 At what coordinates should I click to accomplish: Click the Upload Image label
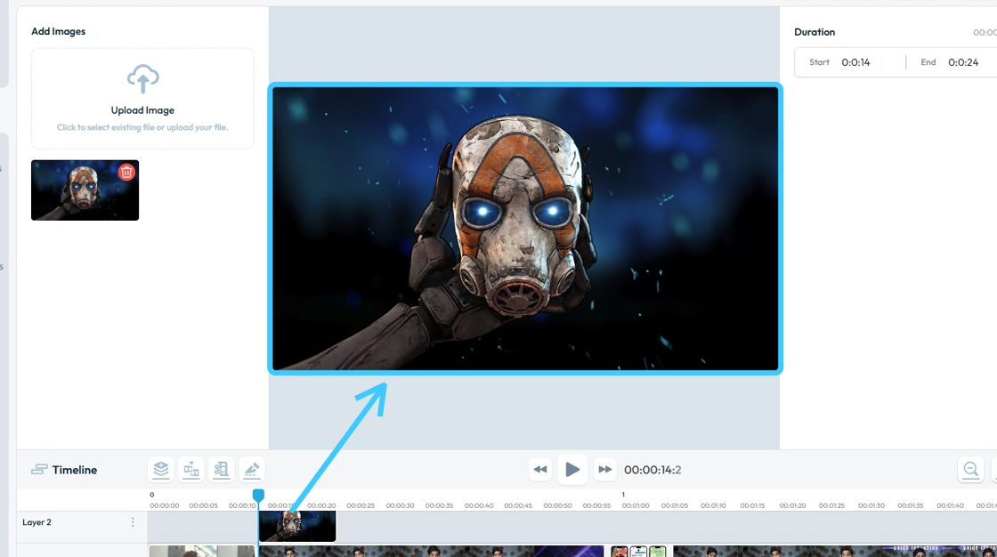click(x=142, y=110)
